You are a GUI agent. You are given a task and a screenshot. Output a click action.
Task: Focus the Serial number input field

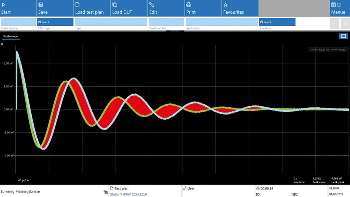[166, 22]
